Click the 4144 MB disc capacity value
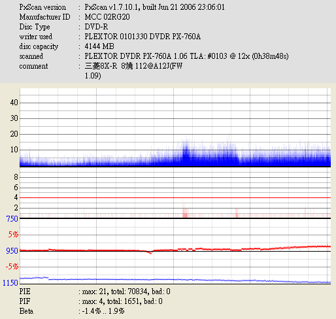Image resolution: width=336 pixels, height=319 pixels. coord(99,46)
